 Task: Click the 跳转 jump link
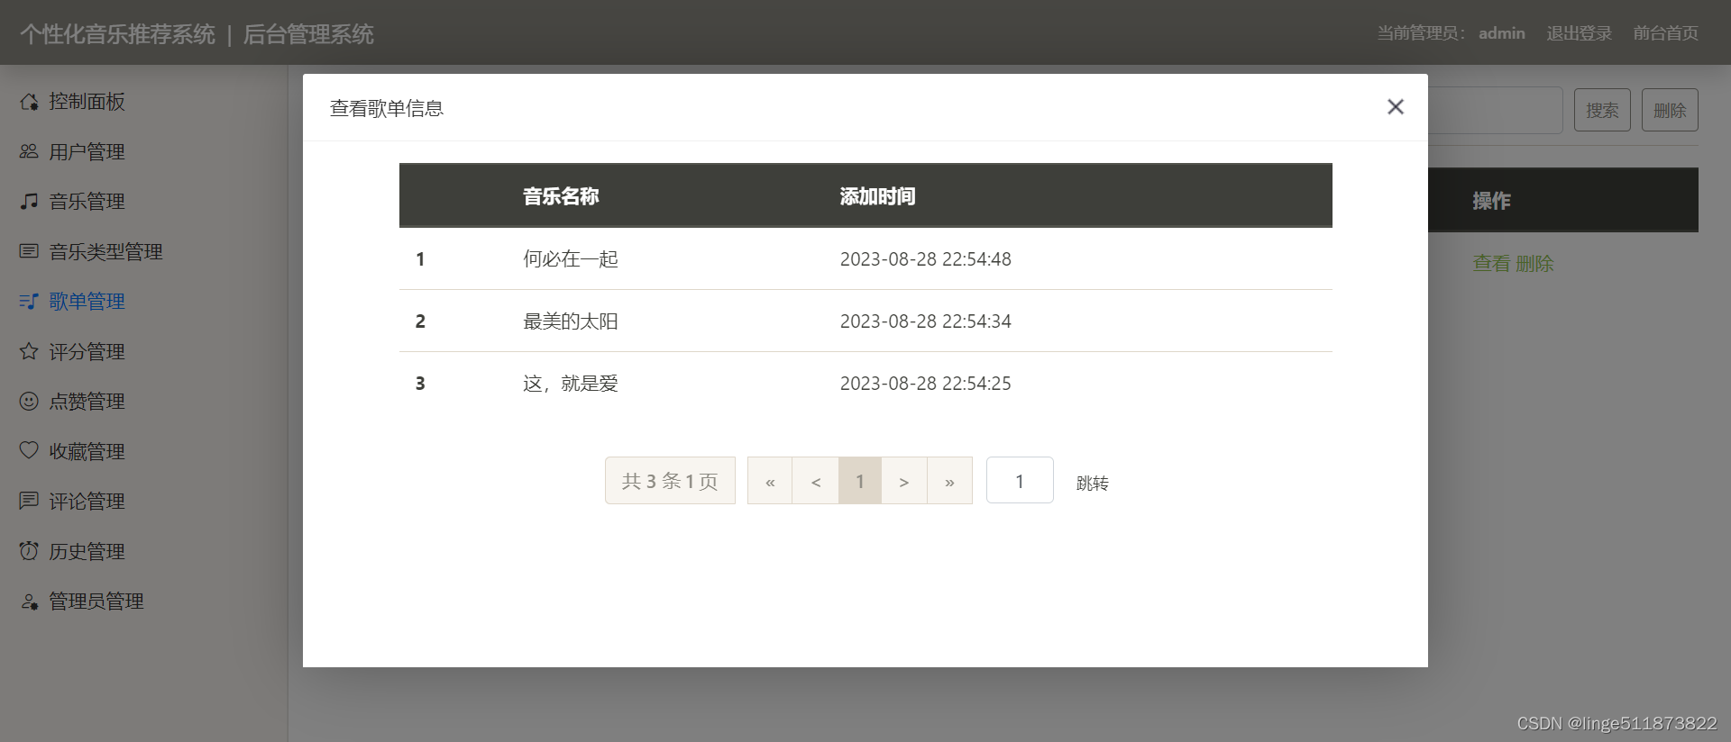pos(1092,483)
